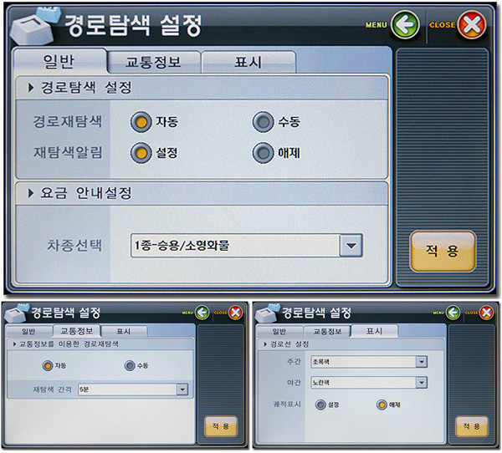This screenshot has width=502, height=453.
Task: Click green MENU arrow in bottom-right panel
Action: click(x=453, y=313)
